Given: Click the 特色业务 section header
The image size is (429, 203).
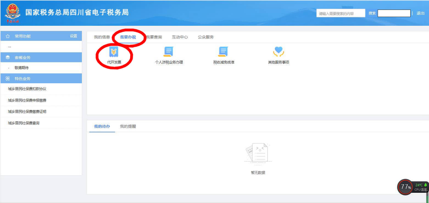Looking at the screenshot, I should click(41, 79).
